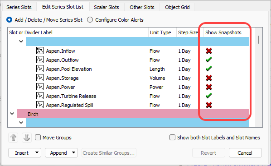
Task: Click the series slot icon beside Aspen.Inflow
Action: (x=40, y=51)
